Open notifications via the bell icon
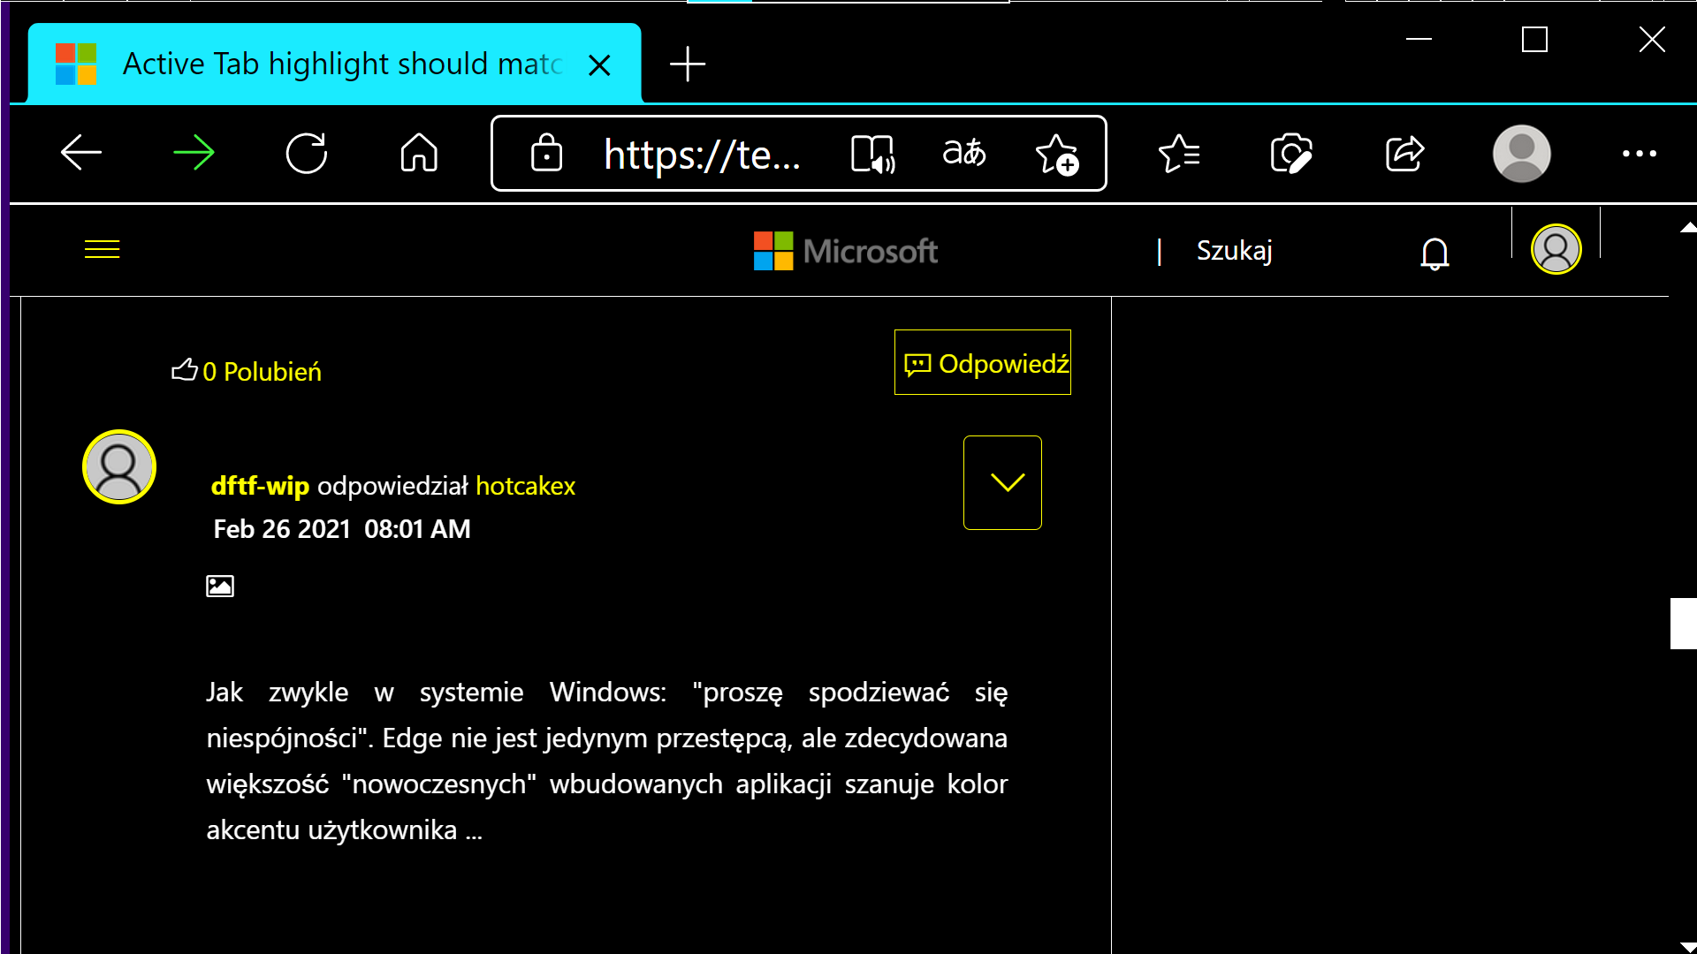The height and width of the screenshot is (954, 1697). (1434, 252)
